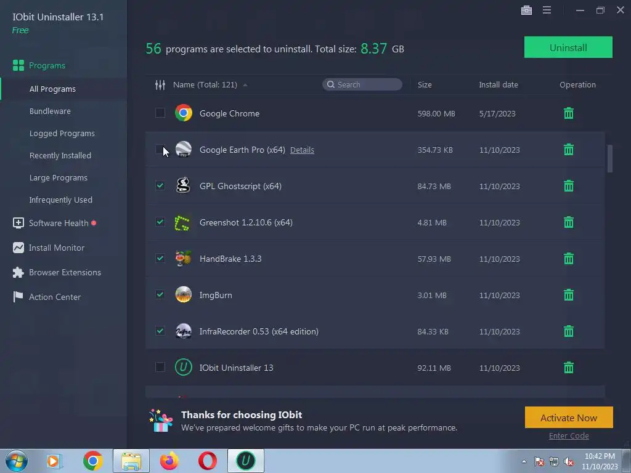631x473 pixels.
Task: Click trash icon for GPL Ghostscript
Action: [x=568, y=186]
